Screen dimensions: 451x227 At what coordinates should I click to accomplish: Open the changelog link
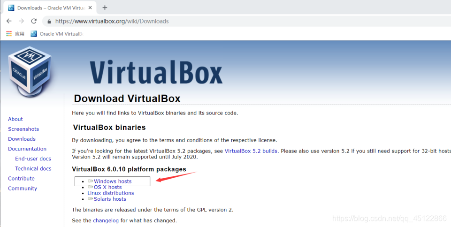point(106,221)
